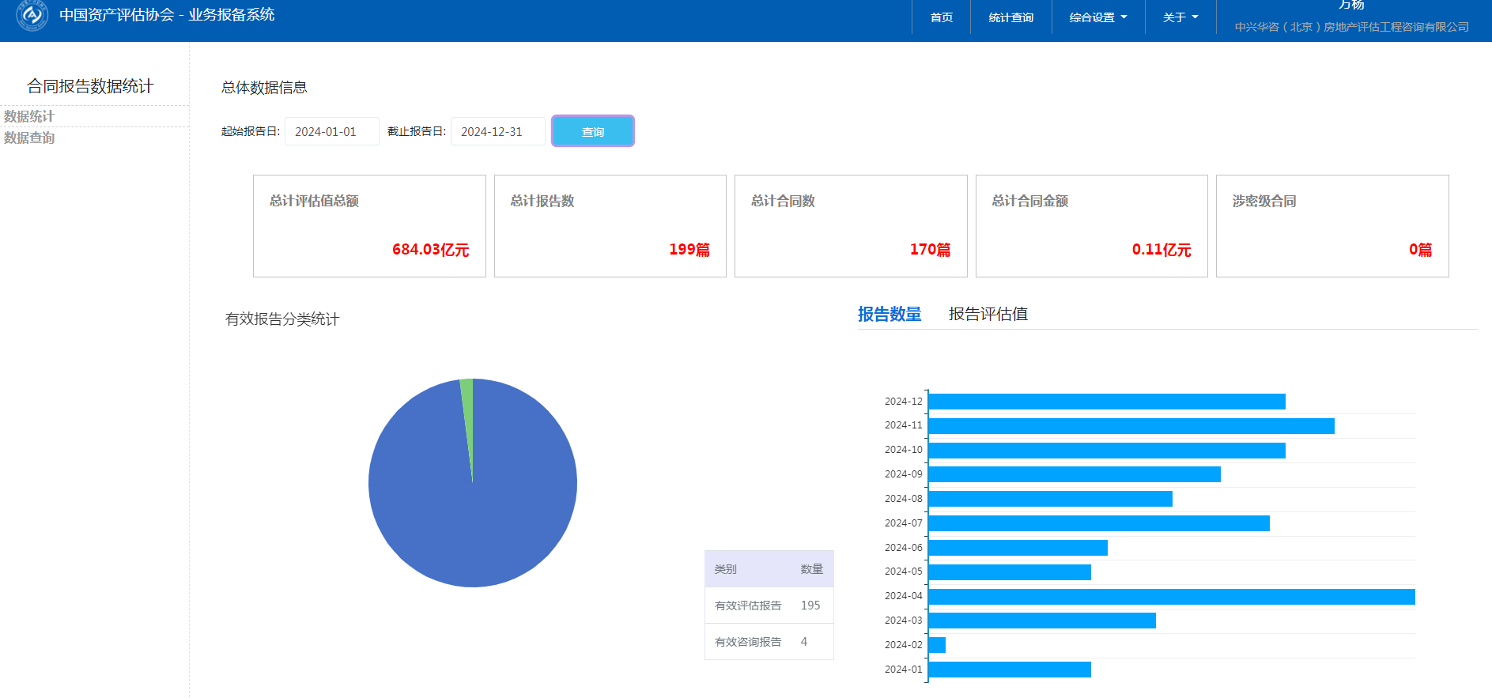Click the 2024-11 bar in chart

(1131, 426)
